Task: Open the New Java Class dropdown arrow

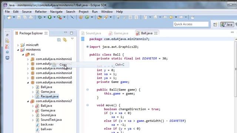Action: [92, 17]
